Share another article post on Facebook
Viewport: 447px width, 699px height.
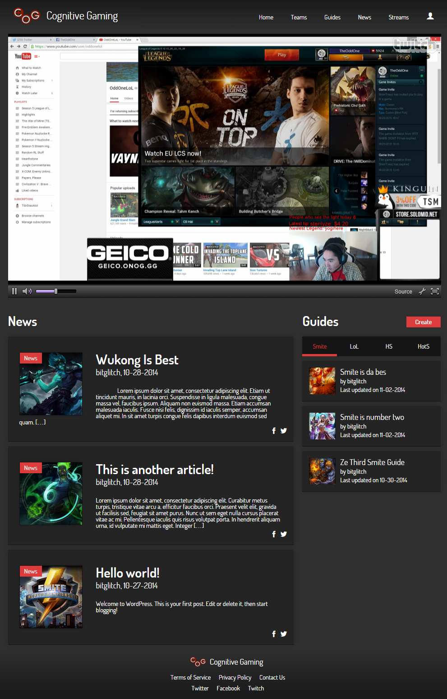(x=274, y=534)
